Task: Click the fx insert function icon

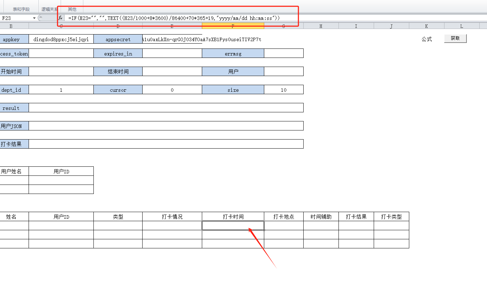Action: [x=60, y=18]
